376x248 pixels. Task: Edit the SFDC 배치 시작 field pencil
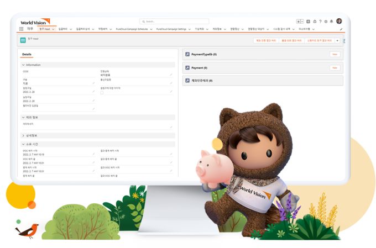point(93,154)
